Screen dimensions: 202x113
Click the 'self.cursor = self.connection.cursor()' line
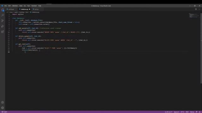tap(34, 24)
